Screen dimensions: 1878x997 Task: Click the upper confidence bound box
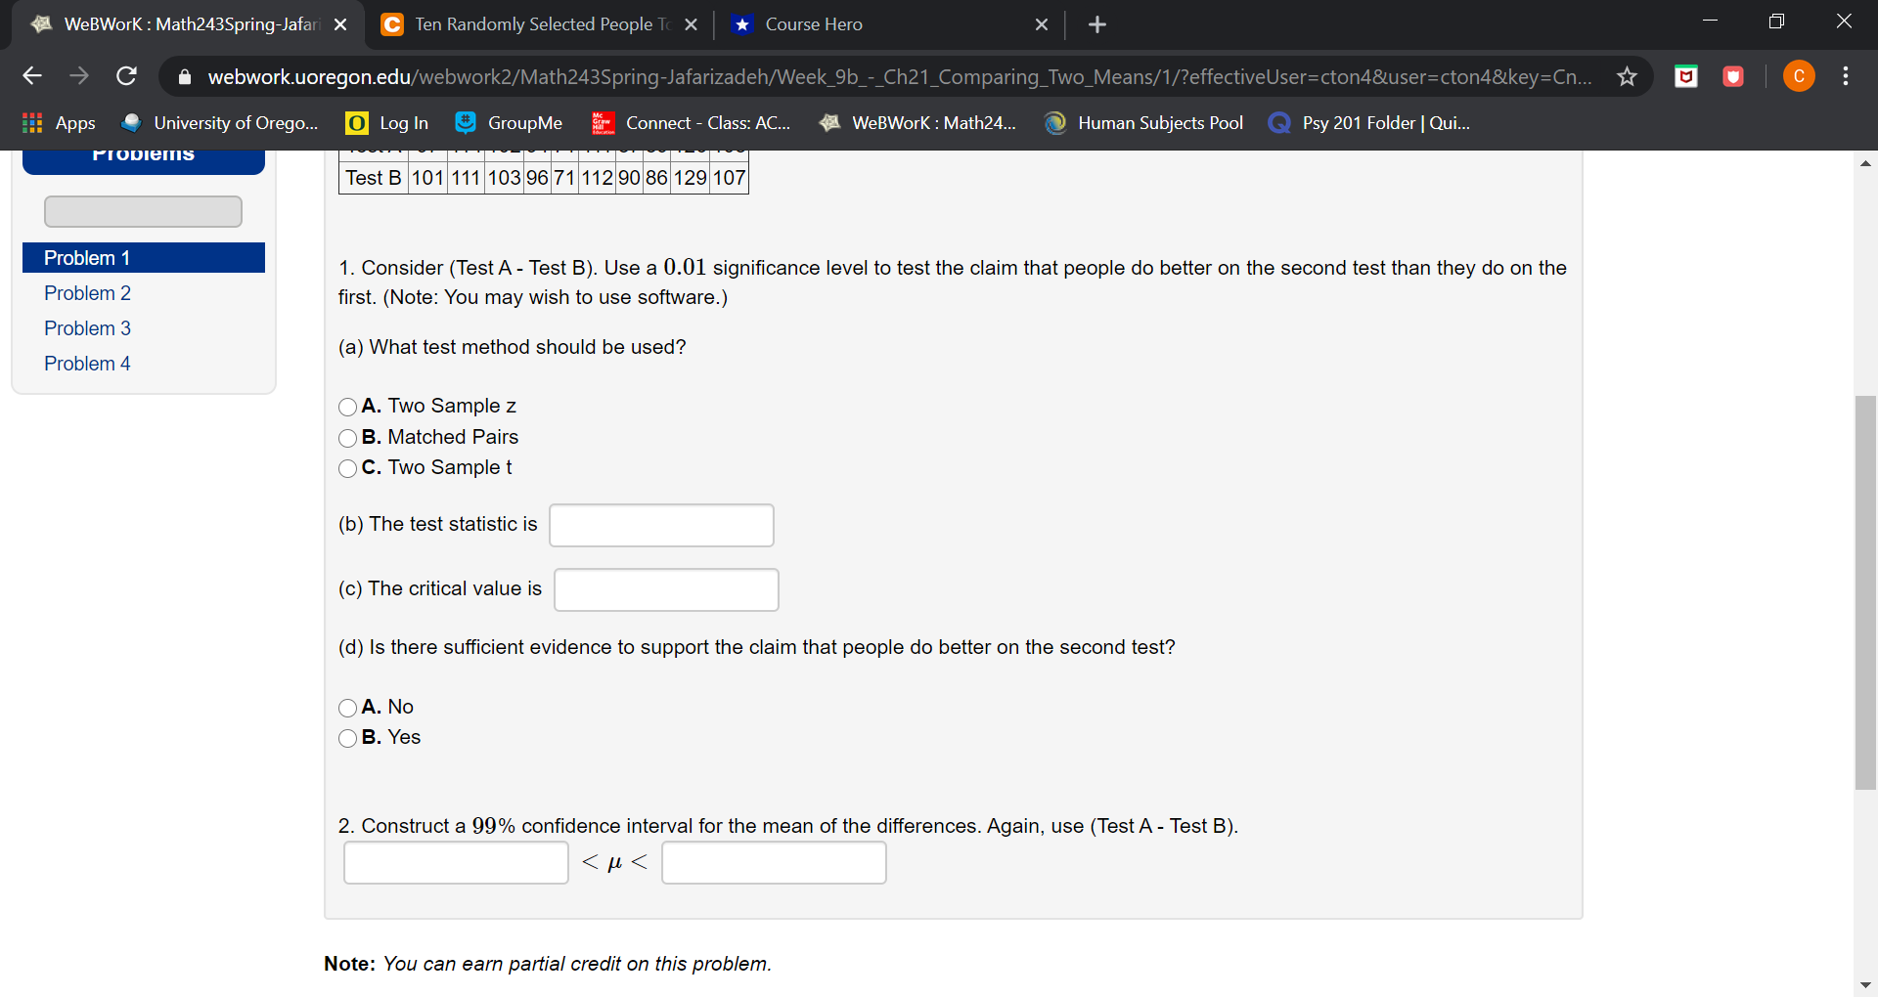point(774,863)
